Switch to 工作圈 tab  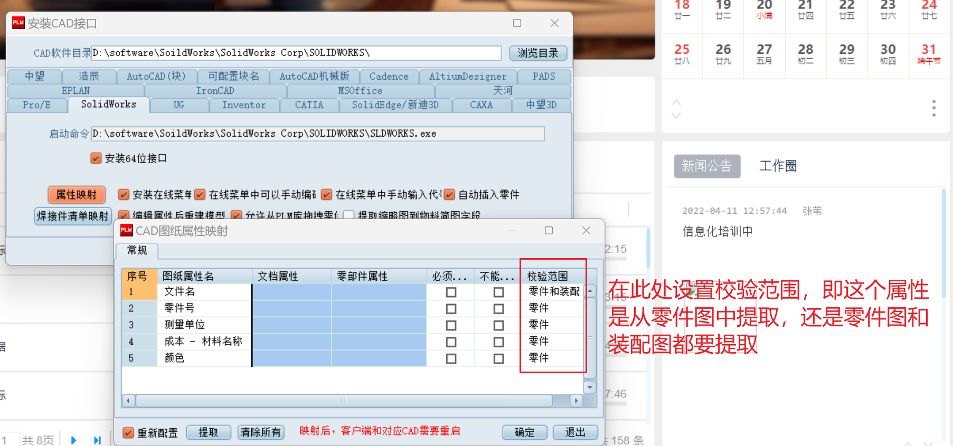pos(778,166)
